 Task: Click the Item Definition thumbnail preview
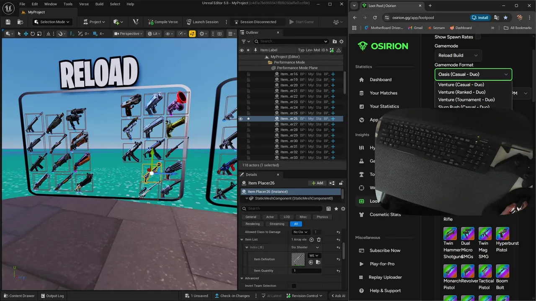point(298,259)
